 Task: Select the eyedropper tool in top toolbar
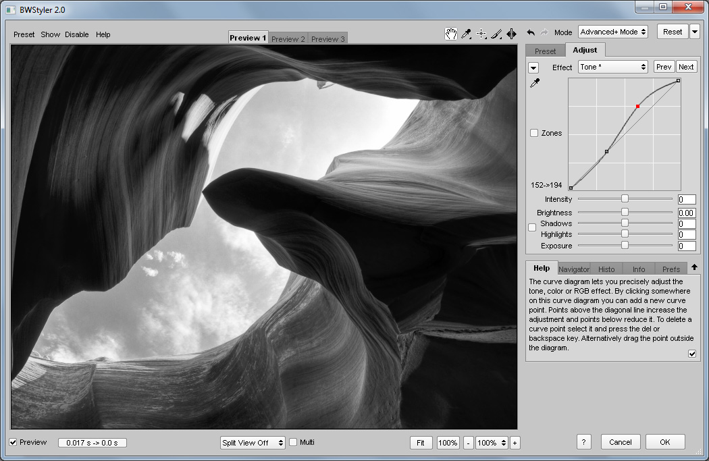click(x=466, y=34)
